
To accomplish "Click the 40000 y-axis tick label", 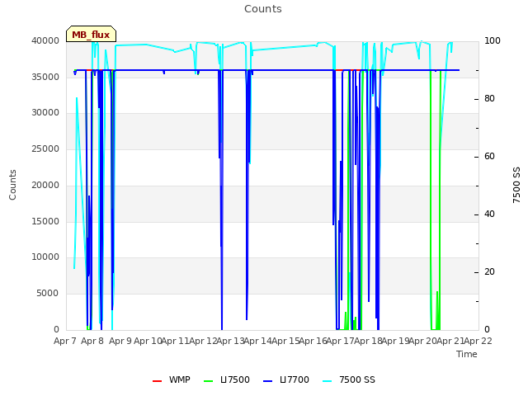I will 45,40.
